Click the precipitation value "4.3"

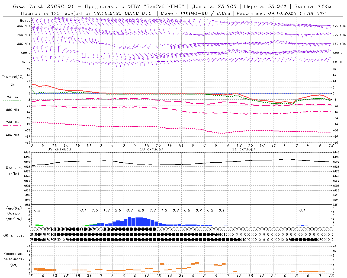pos(153,210)
